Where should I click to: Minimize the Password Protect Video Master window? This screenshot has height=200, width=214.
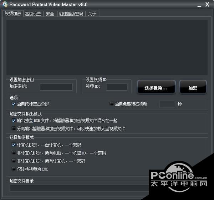pos(199,6)
